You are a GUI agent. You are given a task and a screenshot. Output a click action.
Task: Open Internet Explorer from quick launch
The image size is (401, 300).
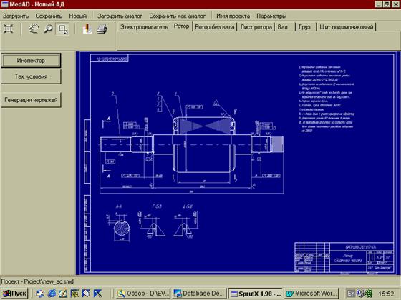tap(52, 294)
